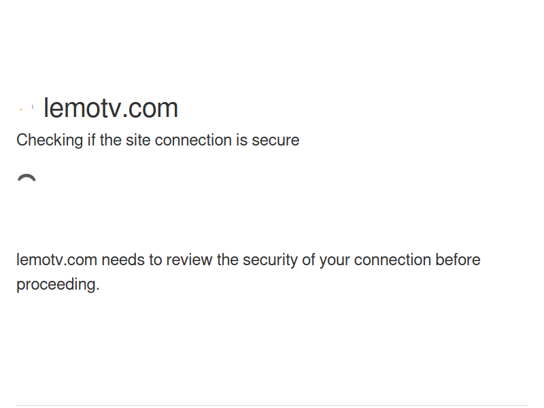Click the word "your" in the paragraph
This screenshot has height=408, width=544.
[x=335, y=260]
